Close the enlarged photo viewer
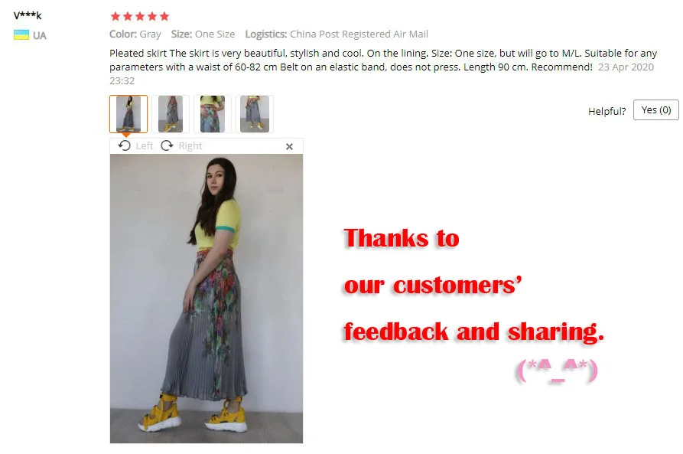The width and height of the screenshot is (683, 454). (x=289, y=146)
